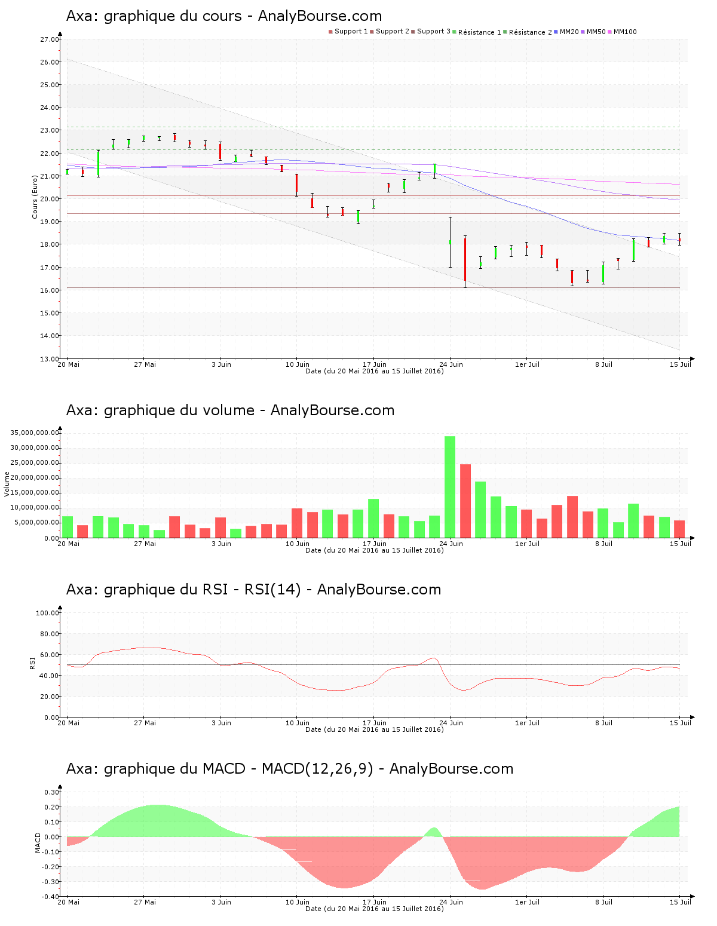This screenshot has height=926, width=717.
Task: Click the '1er Juil' date on volume chart
Action: (x=527, y=544)
